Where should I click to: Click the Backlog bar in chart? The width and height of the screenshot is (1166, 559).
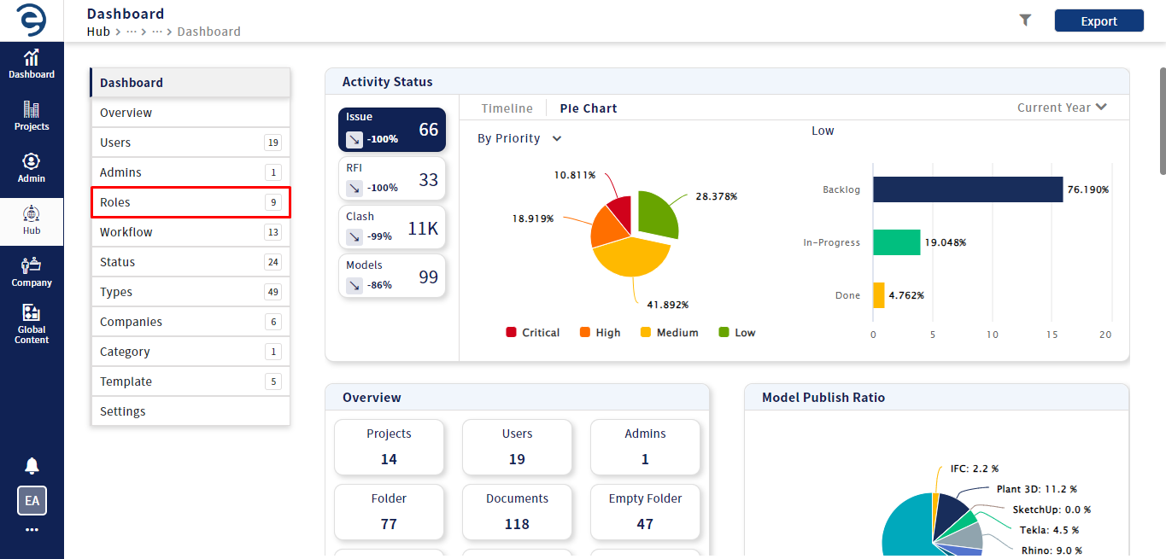click(x=968, y=189)
